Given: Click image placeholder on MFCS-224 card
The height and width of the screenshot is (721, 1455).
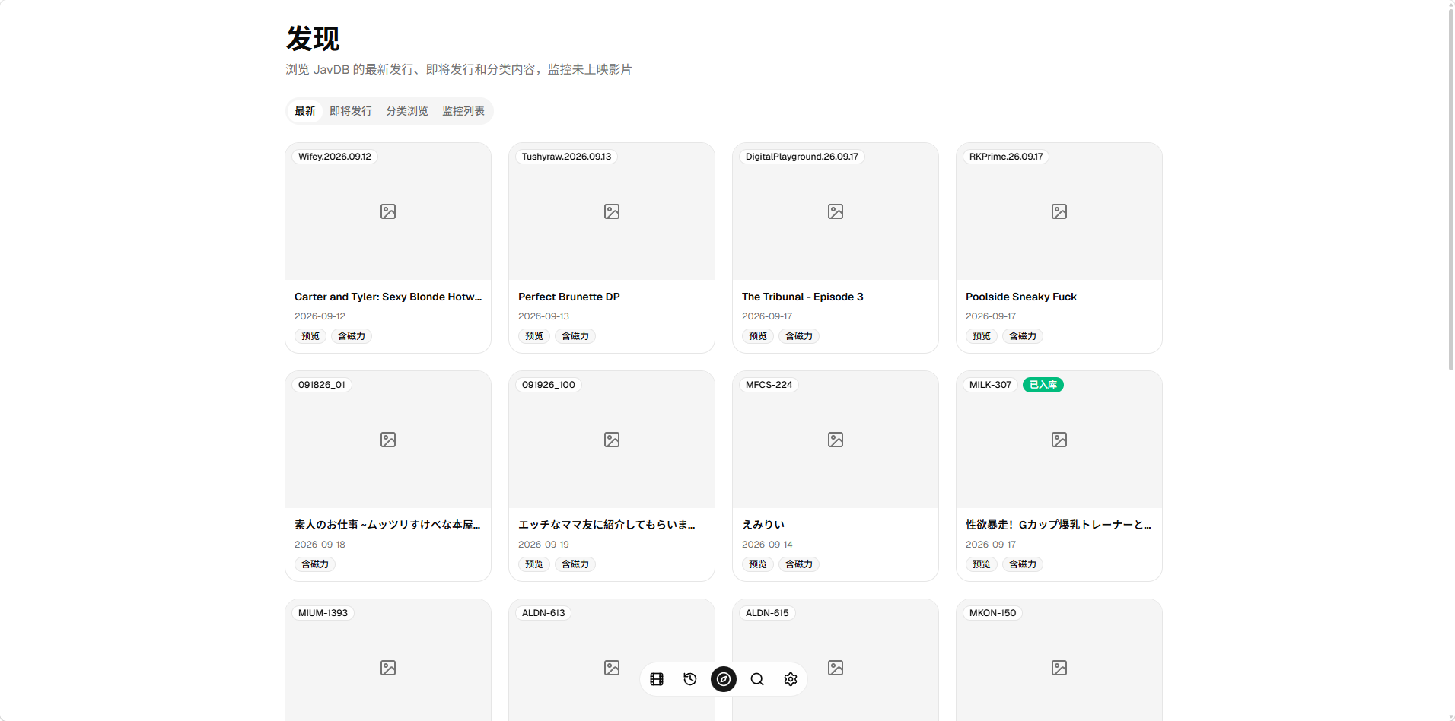Looking at the screenshot, I should pos(836,440).
